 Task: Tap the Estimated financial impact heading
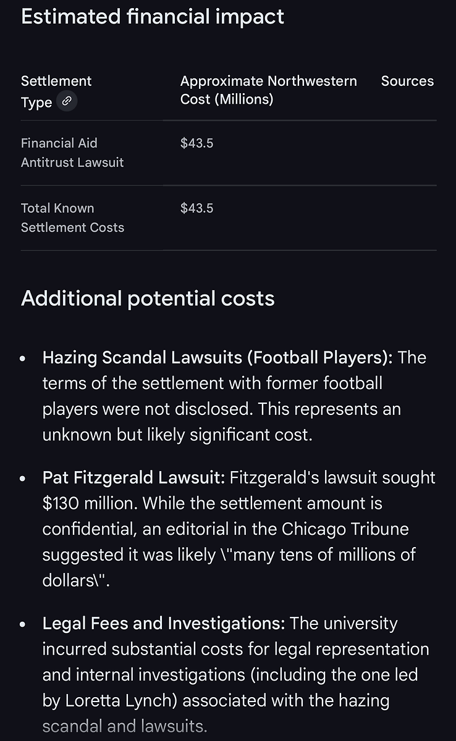pos(153,17)
